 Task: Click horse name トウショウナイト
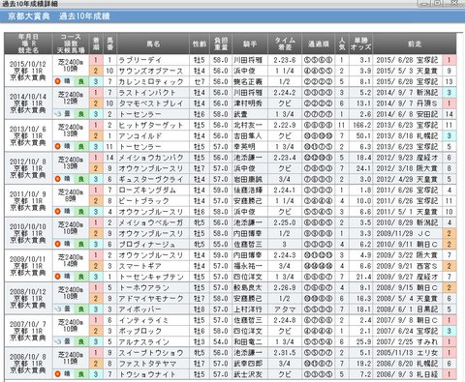147,374
